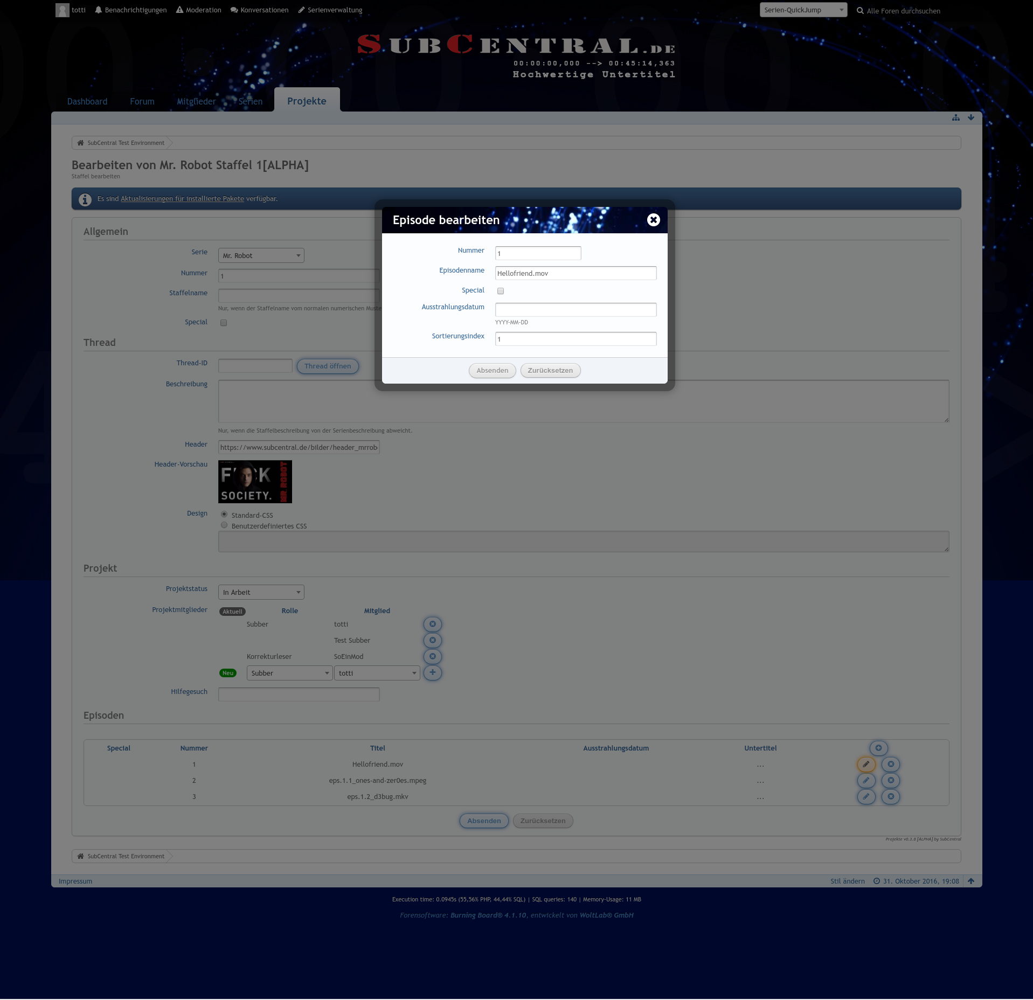Click the Ausstrahlungsdatum input field
1033x1000 pixels.
pyautogui.click(x=576, y=309)
